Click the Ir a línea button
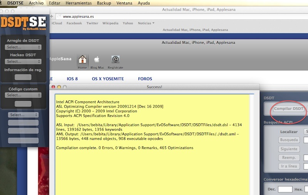 289,166
